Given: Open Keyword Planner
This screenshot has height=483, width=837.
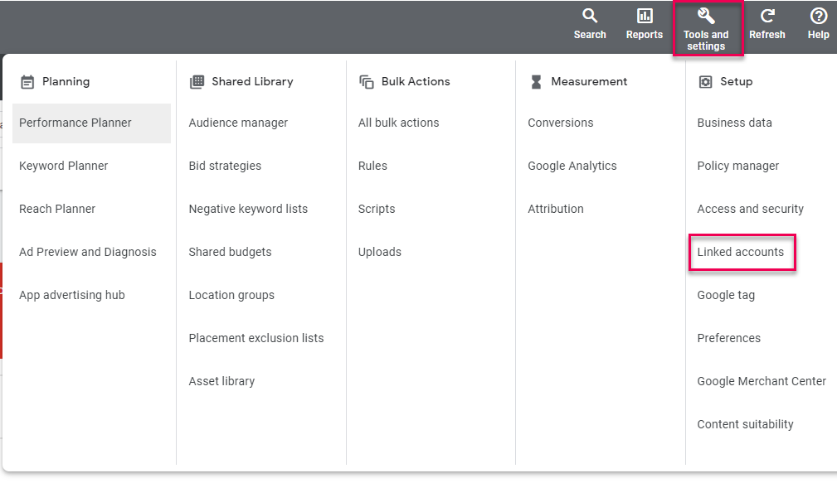Looking at the screenshot, I should [x=64, y=166].
